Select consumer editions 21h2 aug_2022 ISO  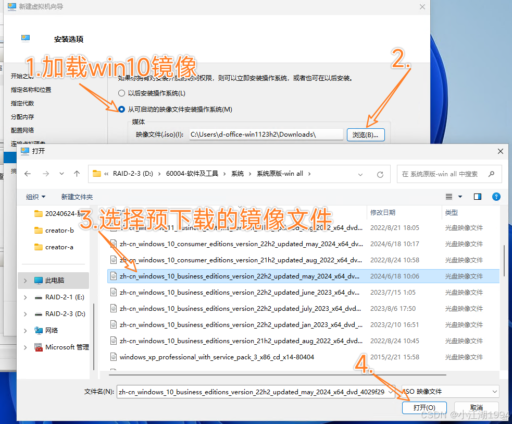[303, 260]
